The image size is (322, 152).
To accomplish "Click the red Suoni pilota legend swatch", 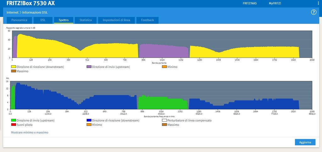I will [x=14, y=125].
